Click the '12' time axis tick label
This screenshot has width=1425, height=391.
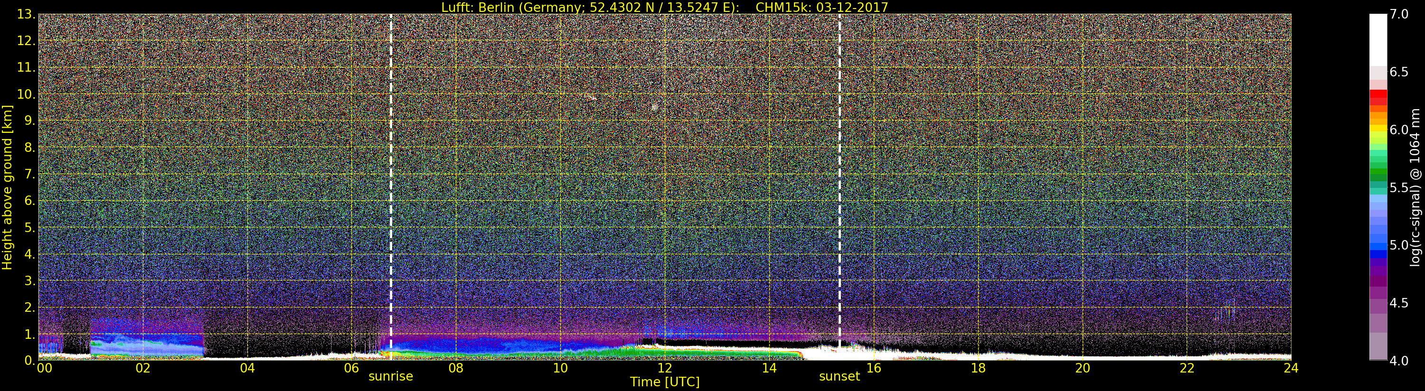point(665,368)
